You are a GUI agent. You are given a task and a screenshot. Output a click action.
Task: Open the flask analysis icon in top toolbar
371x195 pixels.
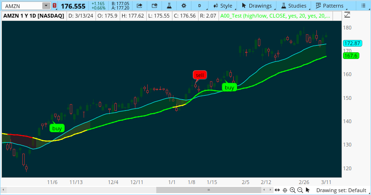point(169,6)
